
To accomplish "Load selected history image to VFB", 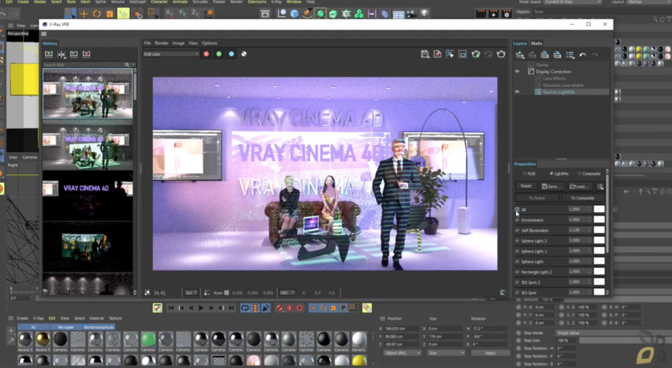I will (73, 54).
